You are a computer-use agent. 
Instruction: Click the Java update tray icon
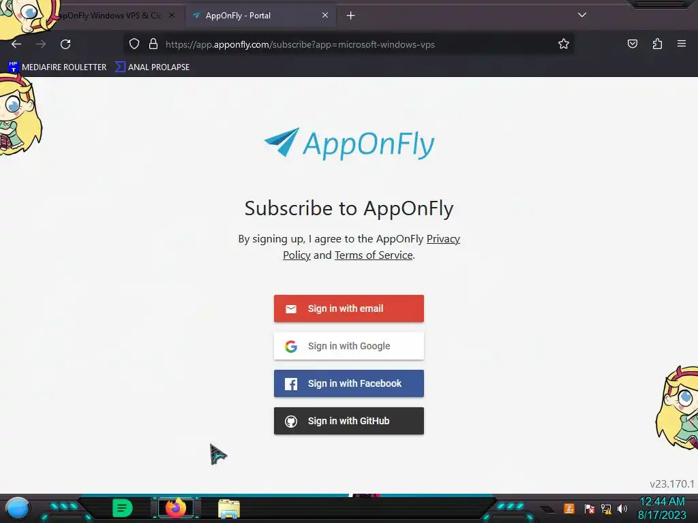pyautogui.click(x=569, y=508)
